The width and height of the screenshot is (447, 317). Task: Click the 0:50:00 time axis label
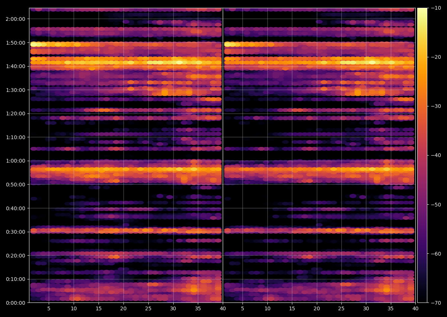(x=15, y=185)
